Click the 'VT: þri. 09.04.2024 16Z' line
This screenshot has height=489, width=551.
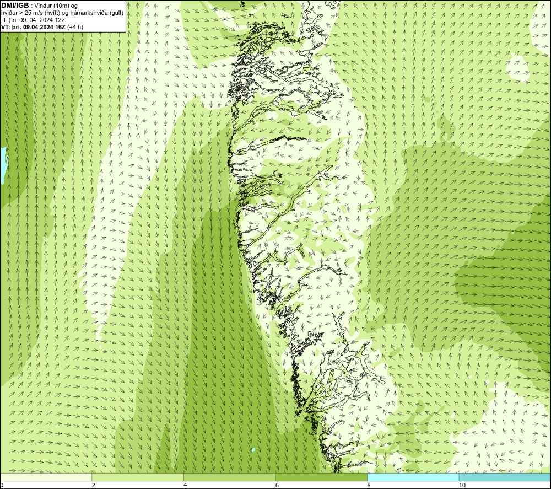click(42, 26)
